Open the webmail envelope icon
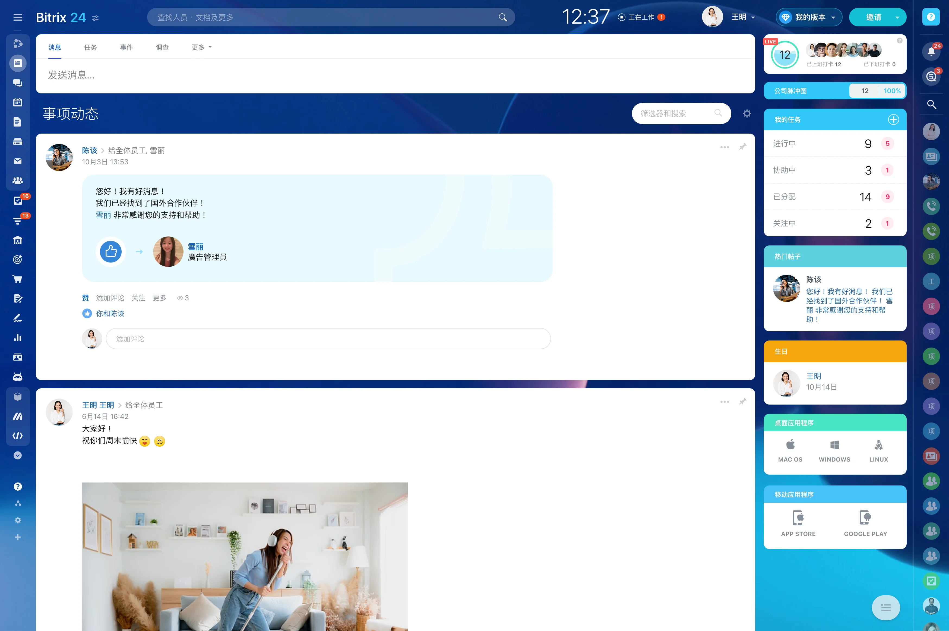Image resolution: width=949 pixels, height=631 pixels. 18,161
